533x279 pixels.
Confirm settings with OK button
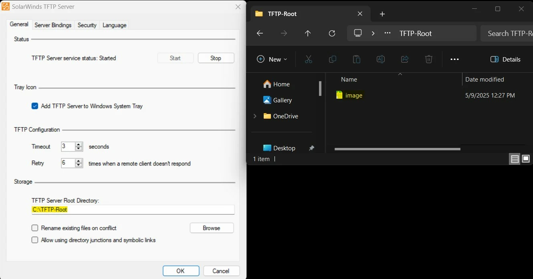pyautogui.click(x=181, y=271)
